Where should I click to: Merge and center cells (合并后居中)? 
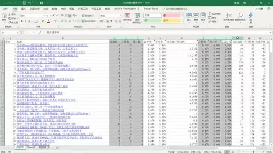click(x=89, y=21)
